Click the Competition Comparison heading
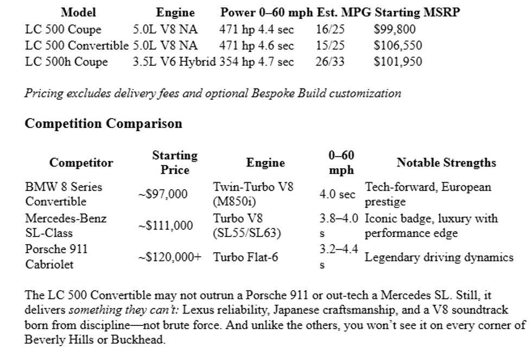The width and height of the screenshot is (532, 352). (x=103, y=124)
